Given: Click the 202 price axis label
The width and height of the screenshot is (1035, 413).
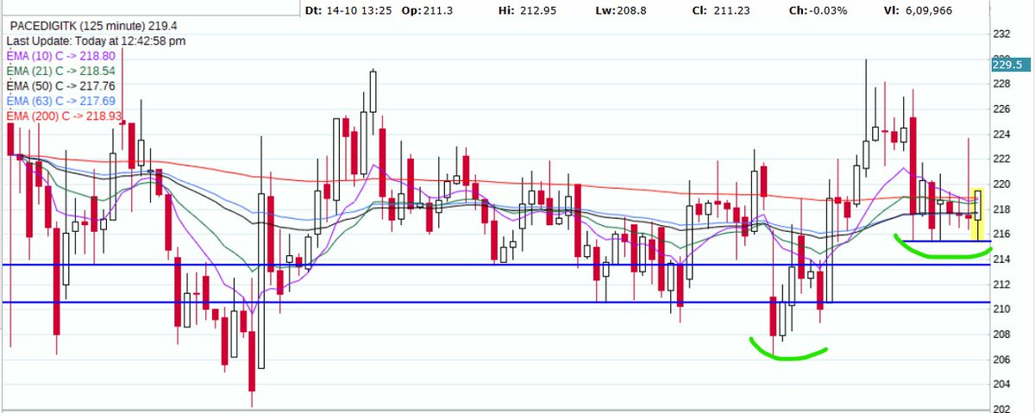Looking at the screenshot, I should (x=1001, y=409).
